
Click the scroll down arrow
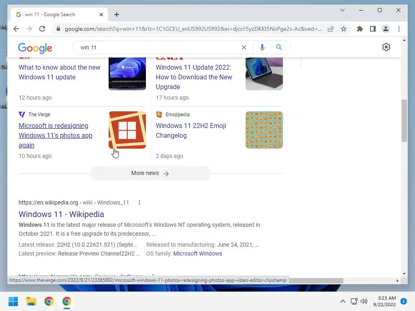click(x=404, y=274)
